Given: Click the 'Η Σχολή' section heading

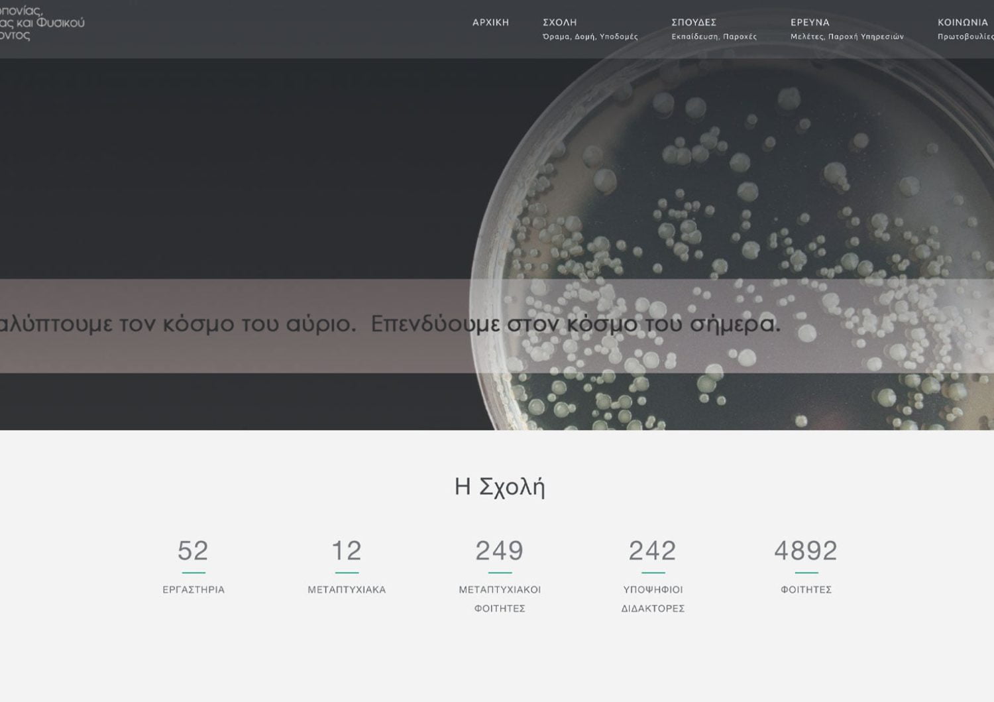Looking at the screenshot, I should click(500, 487).
